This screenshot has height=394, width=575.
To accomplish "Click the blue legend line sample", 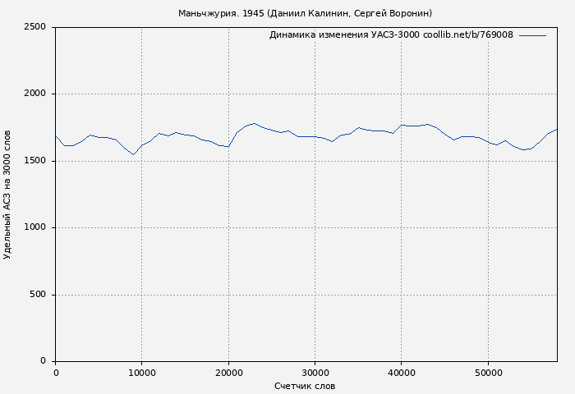I will (532, 35).
